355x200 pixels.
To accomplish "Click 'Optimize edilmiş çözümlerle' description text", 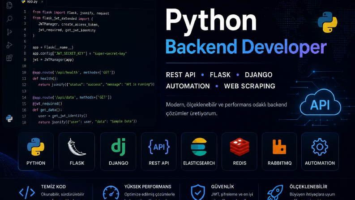I will point(150,194).
